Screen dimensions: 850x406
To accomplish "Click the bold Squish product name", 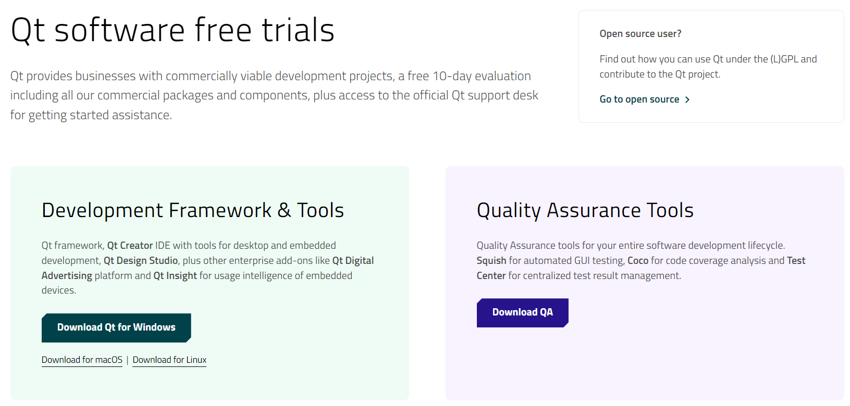I will pos(491,260).
